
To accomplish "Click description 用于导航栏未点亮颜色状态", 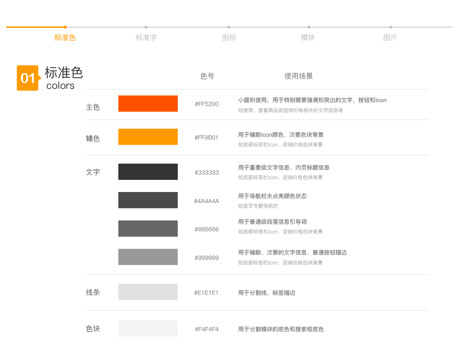I will coord(272,196).
